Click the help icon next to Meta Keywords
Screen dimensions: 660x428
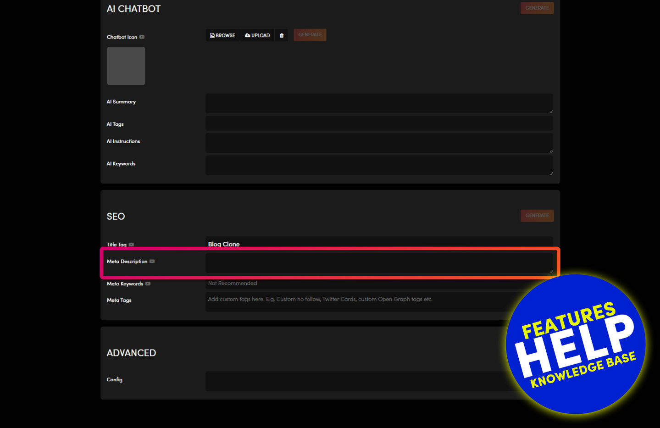(148, 284)
